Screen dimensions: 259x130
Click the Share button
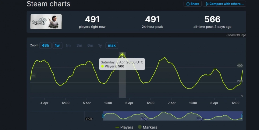coord(193,4)
